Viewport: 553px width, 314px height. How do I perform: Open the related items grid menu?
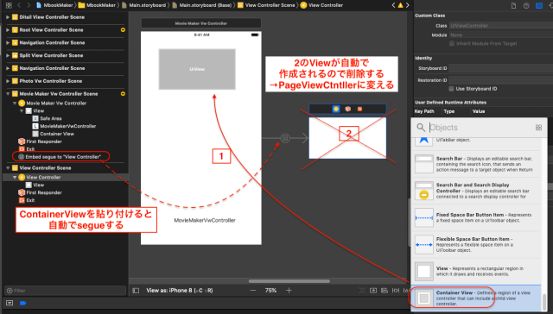[9, 5]
